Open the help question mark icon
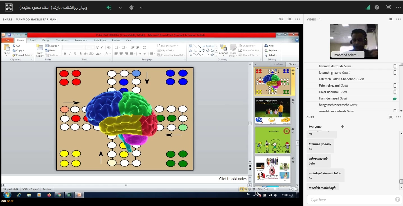Viewport: 403px width, 206px height. click(x=377, y=8)
